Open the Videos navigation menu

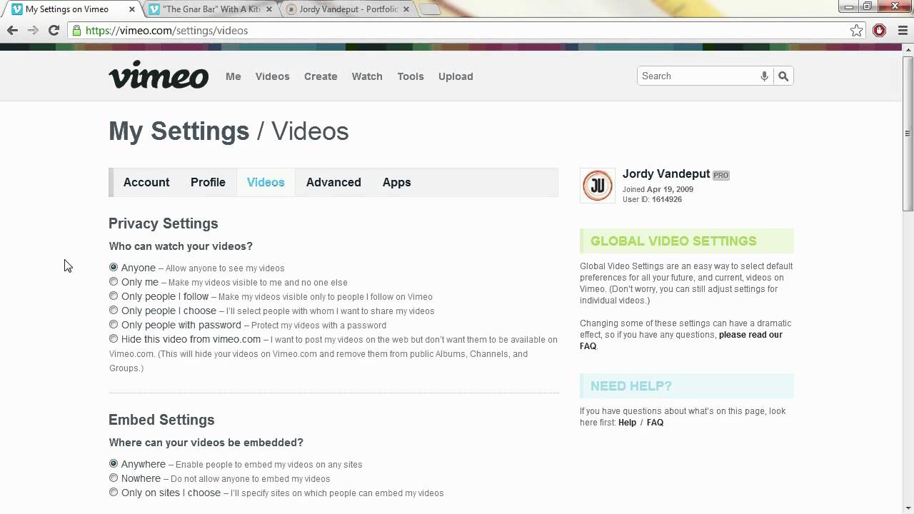[x=273, y=76]
